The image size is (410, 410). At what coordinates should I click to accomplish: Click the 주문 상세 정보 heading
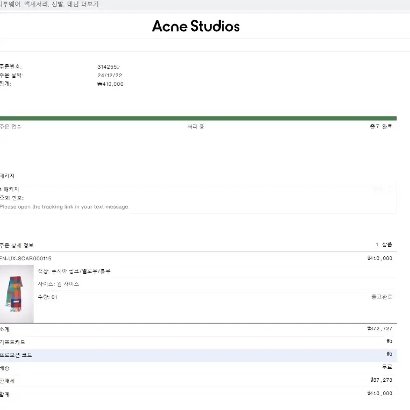pyautogui.click(x=17, y=245)
